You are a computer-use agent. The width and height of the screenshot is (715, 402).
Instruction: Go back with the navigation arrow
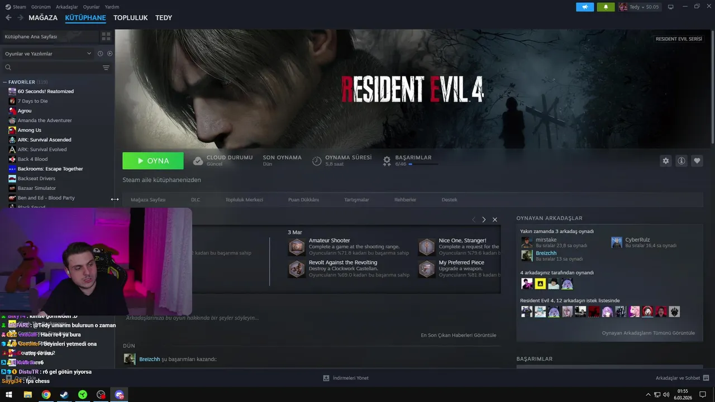click(x=8, y=18)
